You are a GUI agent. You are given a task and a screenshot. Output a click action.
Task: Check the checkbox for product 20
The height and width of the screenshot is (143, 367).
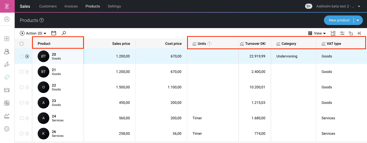22,56
